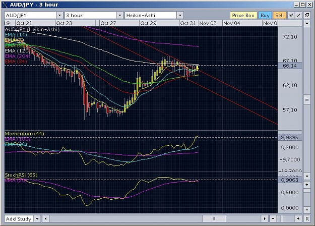
Task: Click the Oct 31 date header
Action: click(188, 23)
